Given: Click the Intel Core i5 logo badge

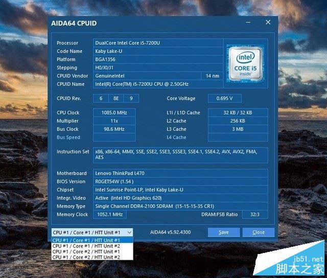Looking at the screenshot, I should pos(245,63).
